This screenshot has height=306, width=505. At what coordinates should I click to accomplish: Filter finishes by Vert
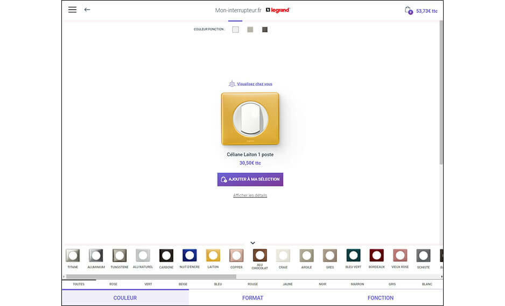pyautogui.click(x=148, y=284)
